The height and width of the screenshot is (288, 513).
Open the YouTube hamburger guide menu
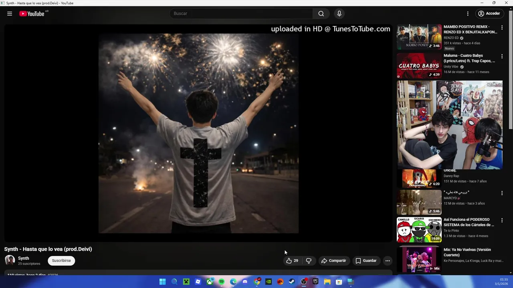click(10, 14)
